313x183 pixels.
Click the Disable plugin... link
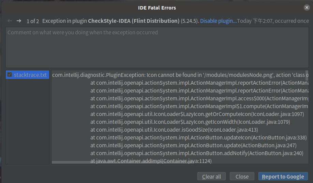tap(218, 21)
